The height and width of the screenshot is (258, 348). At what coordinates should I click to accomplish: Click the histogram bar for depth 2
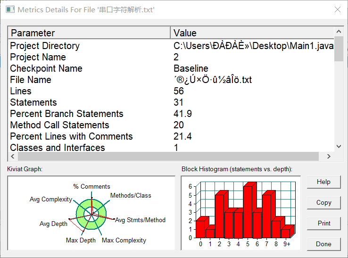pyautogui.click(x=219, y=216)
